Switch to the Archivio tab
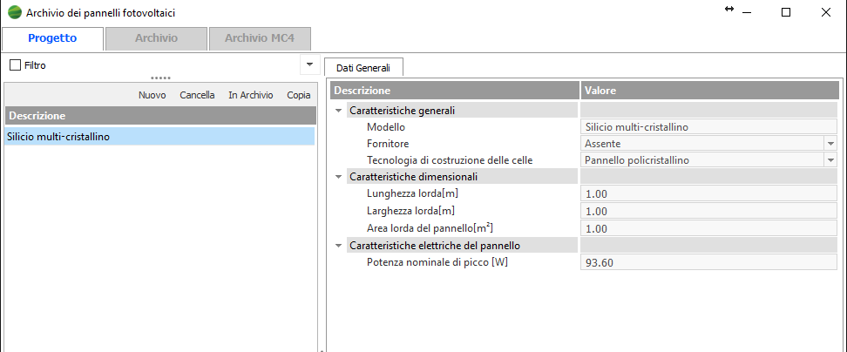Screen dimensions: 847x352 coord(156,38)
